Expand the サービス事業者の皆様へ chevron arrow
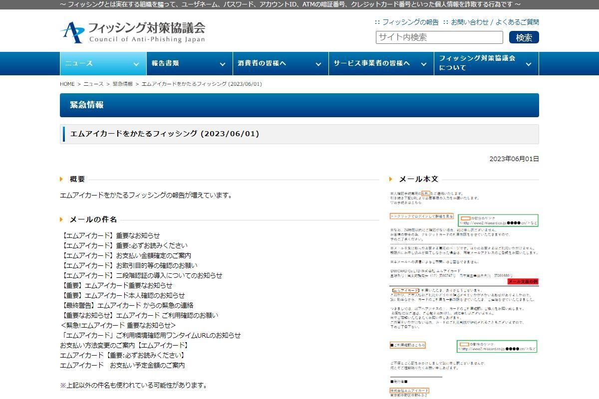This screenshot has width=599, height=399. pyautogui.click(x=424, y=64)
